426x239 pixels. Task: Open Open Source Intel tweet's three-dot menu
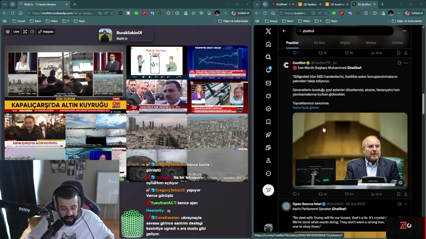point(405,204)
